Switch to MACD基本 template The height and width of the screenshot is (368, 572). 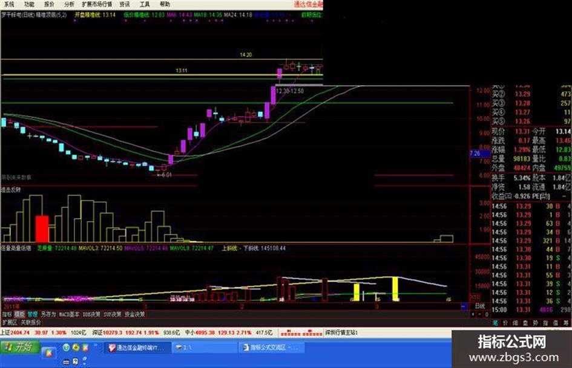pos(69,314)
